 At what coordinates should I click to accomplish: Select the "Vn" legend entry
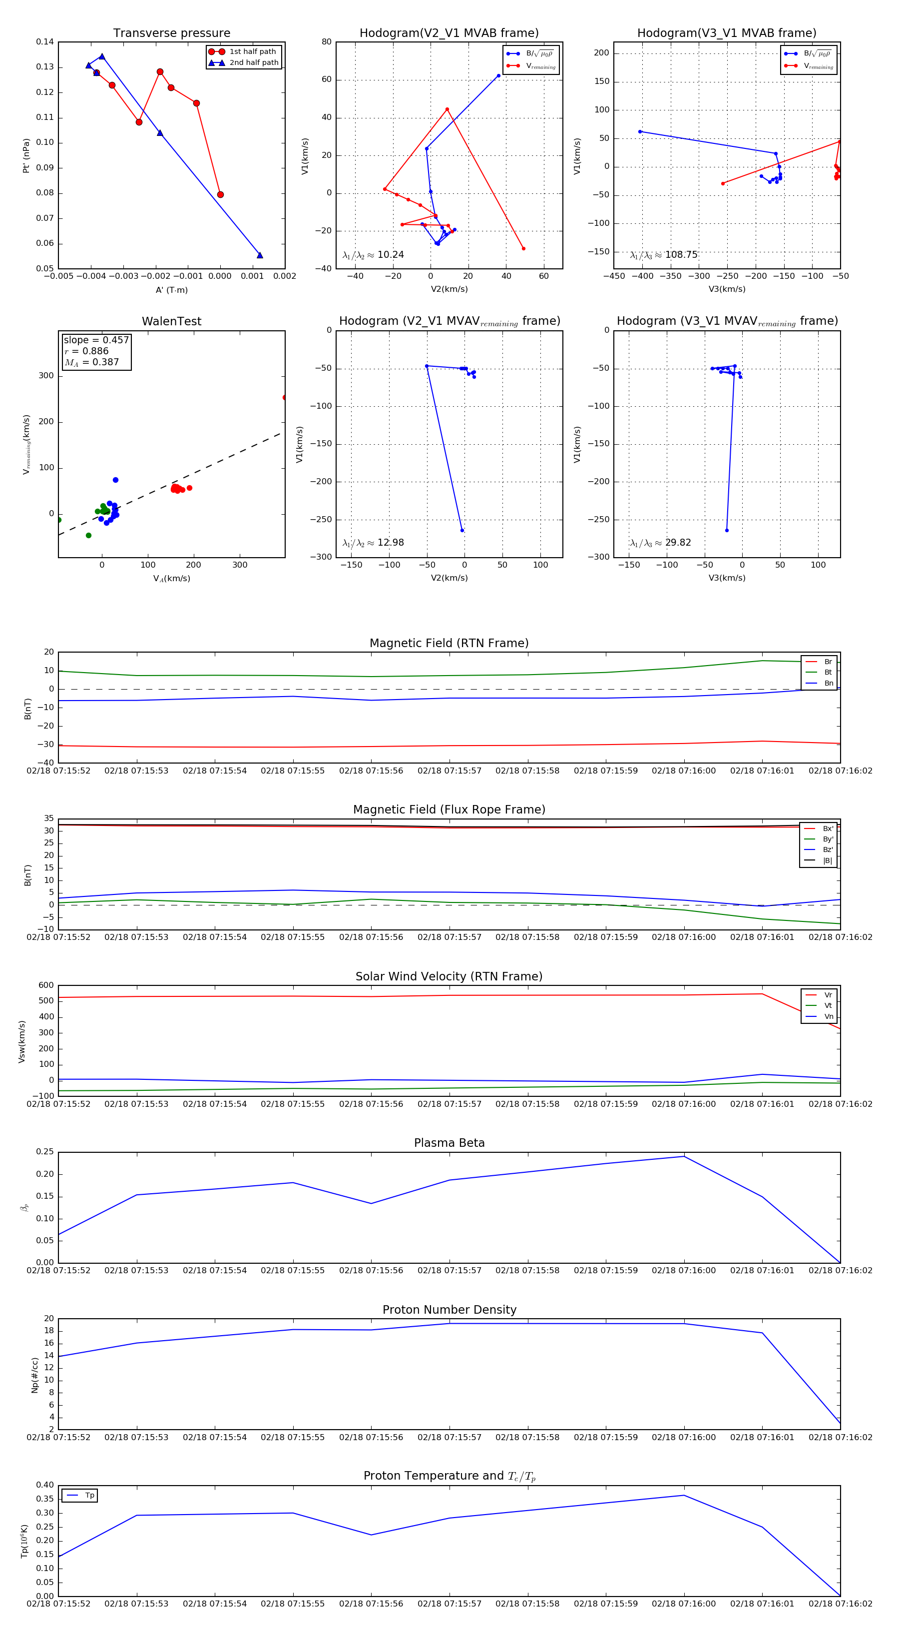click(819, 1016)
